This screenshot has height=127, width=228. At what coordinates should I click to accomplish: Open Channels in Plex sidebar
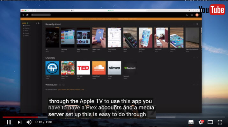pyautogui.click(x=26, y=26)
